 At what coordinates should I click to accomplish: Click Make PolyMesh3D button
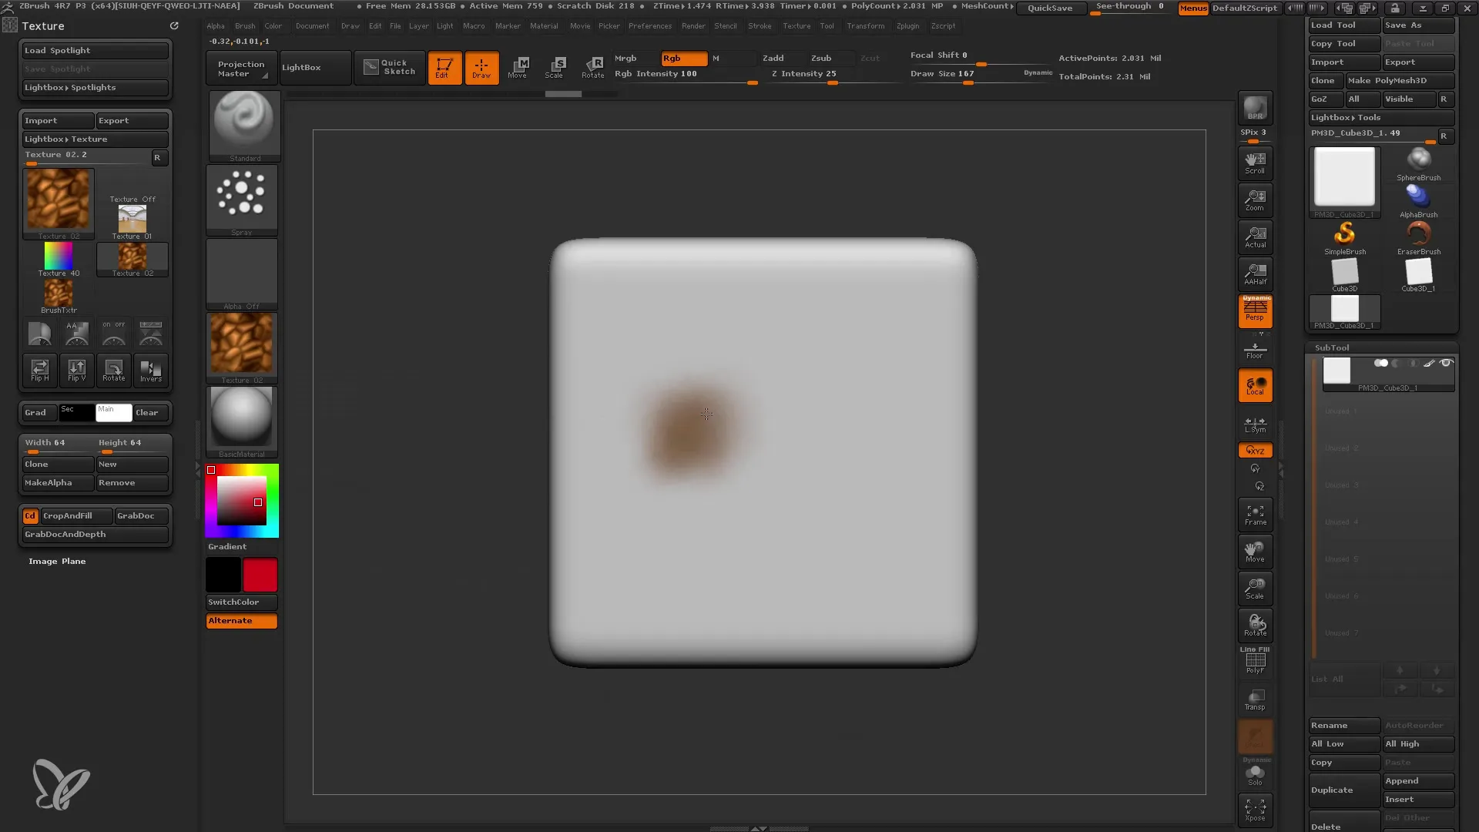pos(1399,81)
